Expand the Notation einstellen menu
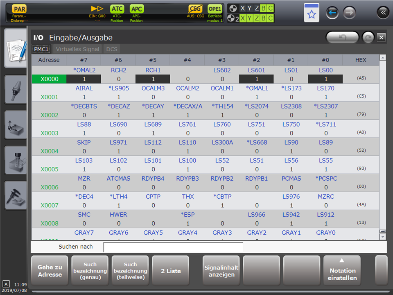393x295 pixels. [x=342, y=270]
